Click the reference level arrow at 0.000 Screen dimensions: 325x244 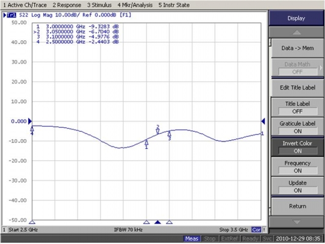[30, 121]
